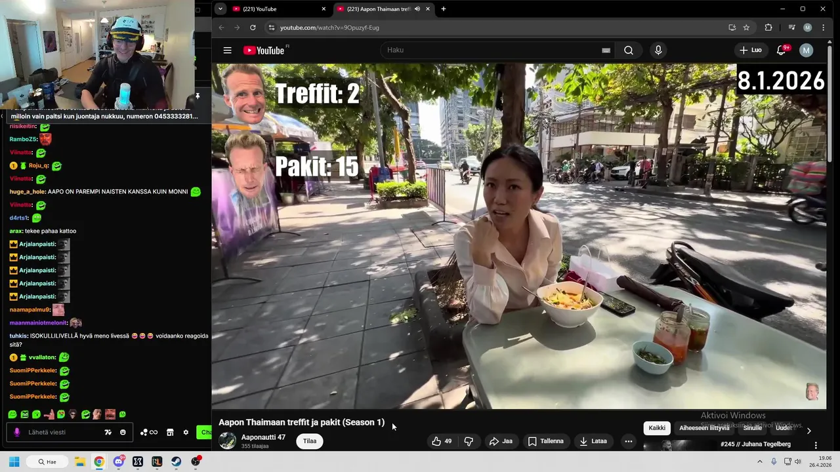Show the on-screen keyboard in the search box
The image size is (840, 472).
coord(606,50)
